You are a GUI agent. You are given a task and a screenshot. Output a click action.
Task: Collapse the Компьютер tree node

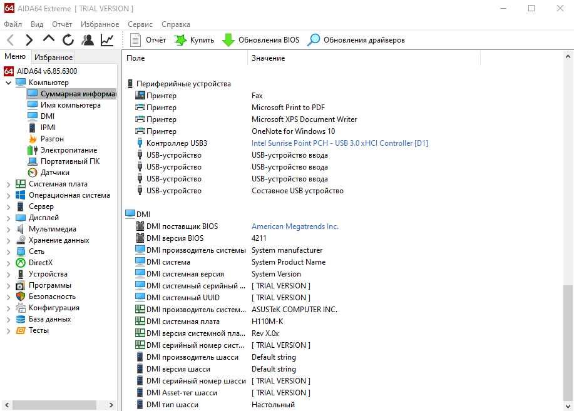pyautogui.click(x=8, y=83)
